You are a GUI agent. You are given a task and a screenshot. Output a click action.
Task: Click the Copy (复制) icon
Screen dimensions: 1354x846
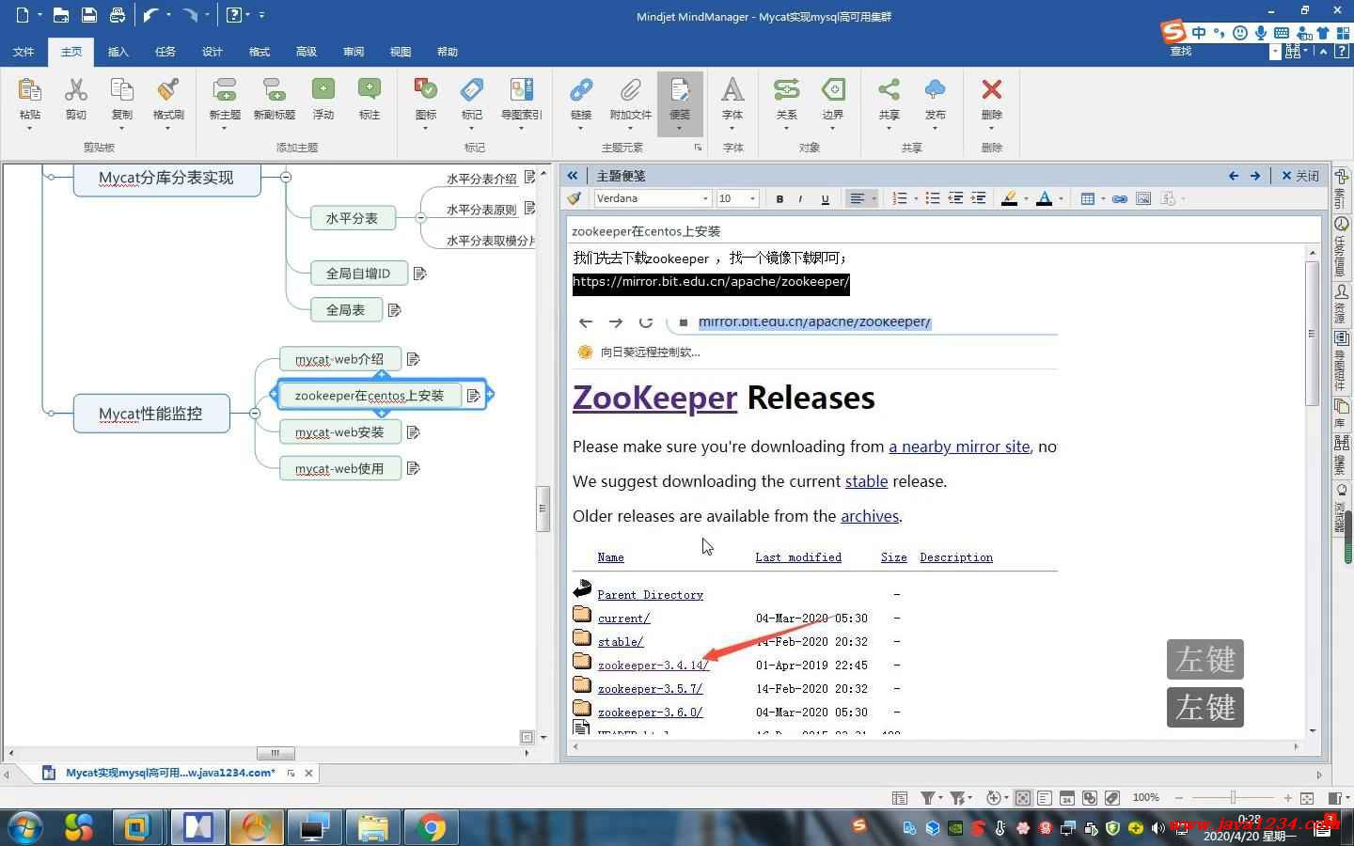pyautogui.click(x=122, y=90)
